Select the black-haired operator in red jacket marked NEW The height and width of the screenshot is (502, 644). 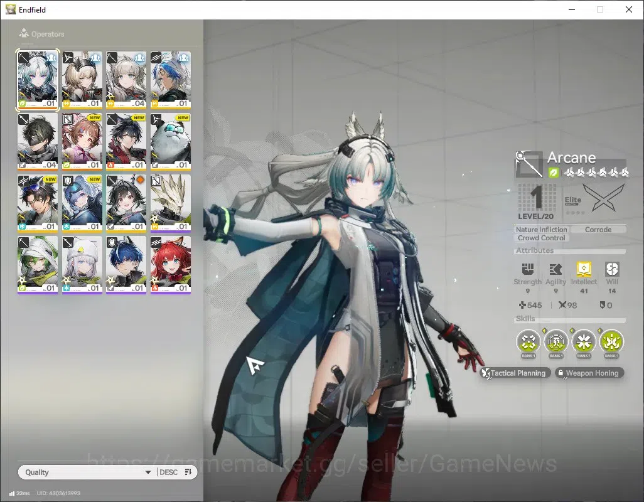[x=126, y=142]
